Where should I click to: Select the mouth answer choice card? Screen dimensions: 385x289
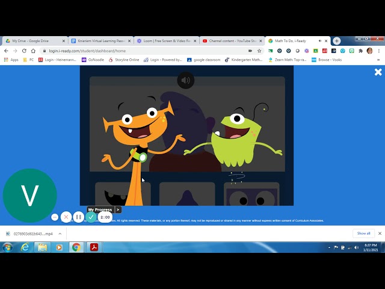coord(123,194)
